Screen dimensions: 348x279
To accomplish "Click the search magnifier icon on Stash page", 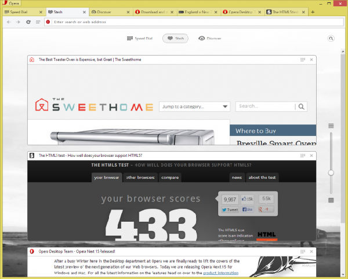I will coord(331,38).
